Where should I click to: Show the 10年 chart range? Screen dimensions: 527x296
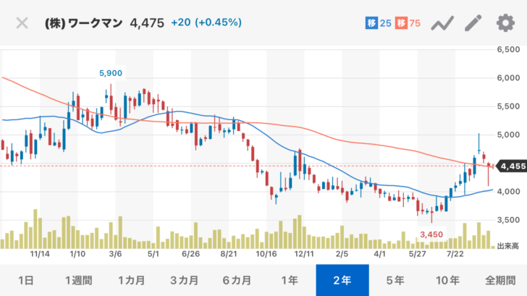pos(448,280)
